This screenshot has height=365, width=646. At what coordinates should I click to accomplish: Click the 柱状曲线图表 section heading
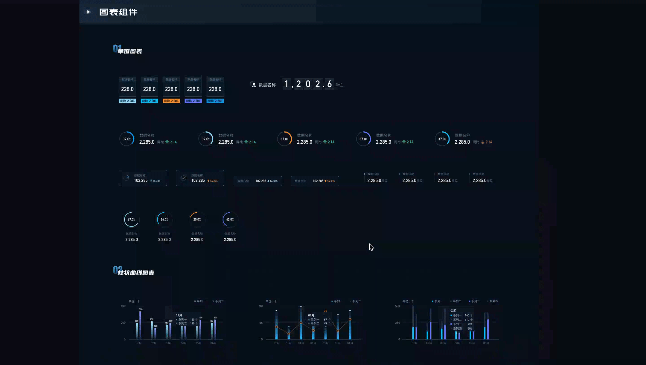(x=136, y=273)
